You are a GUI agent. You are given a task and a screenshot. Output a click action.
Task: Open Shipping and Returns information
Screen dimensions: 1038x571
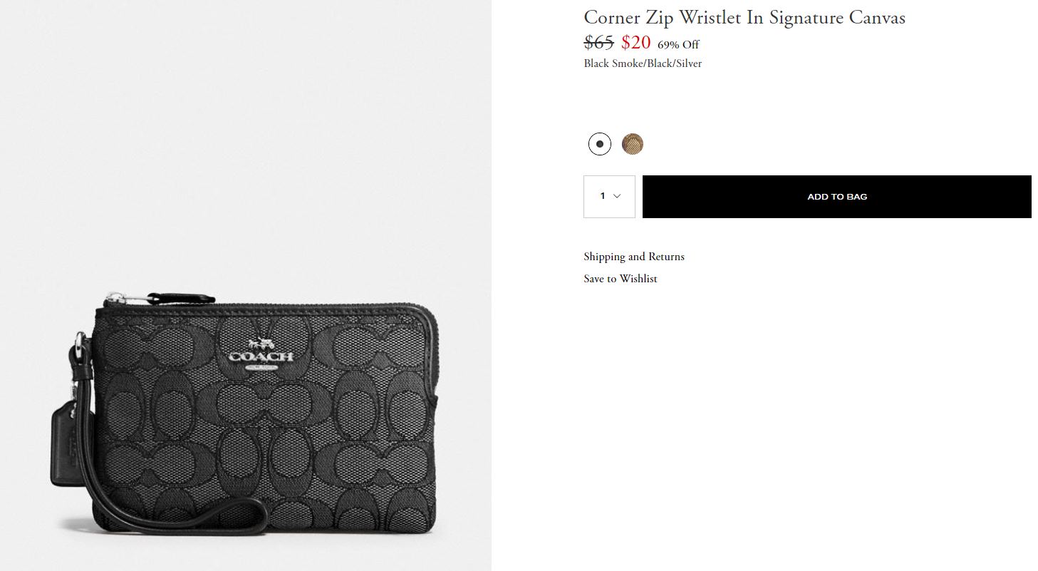click(x=633, y=257)
